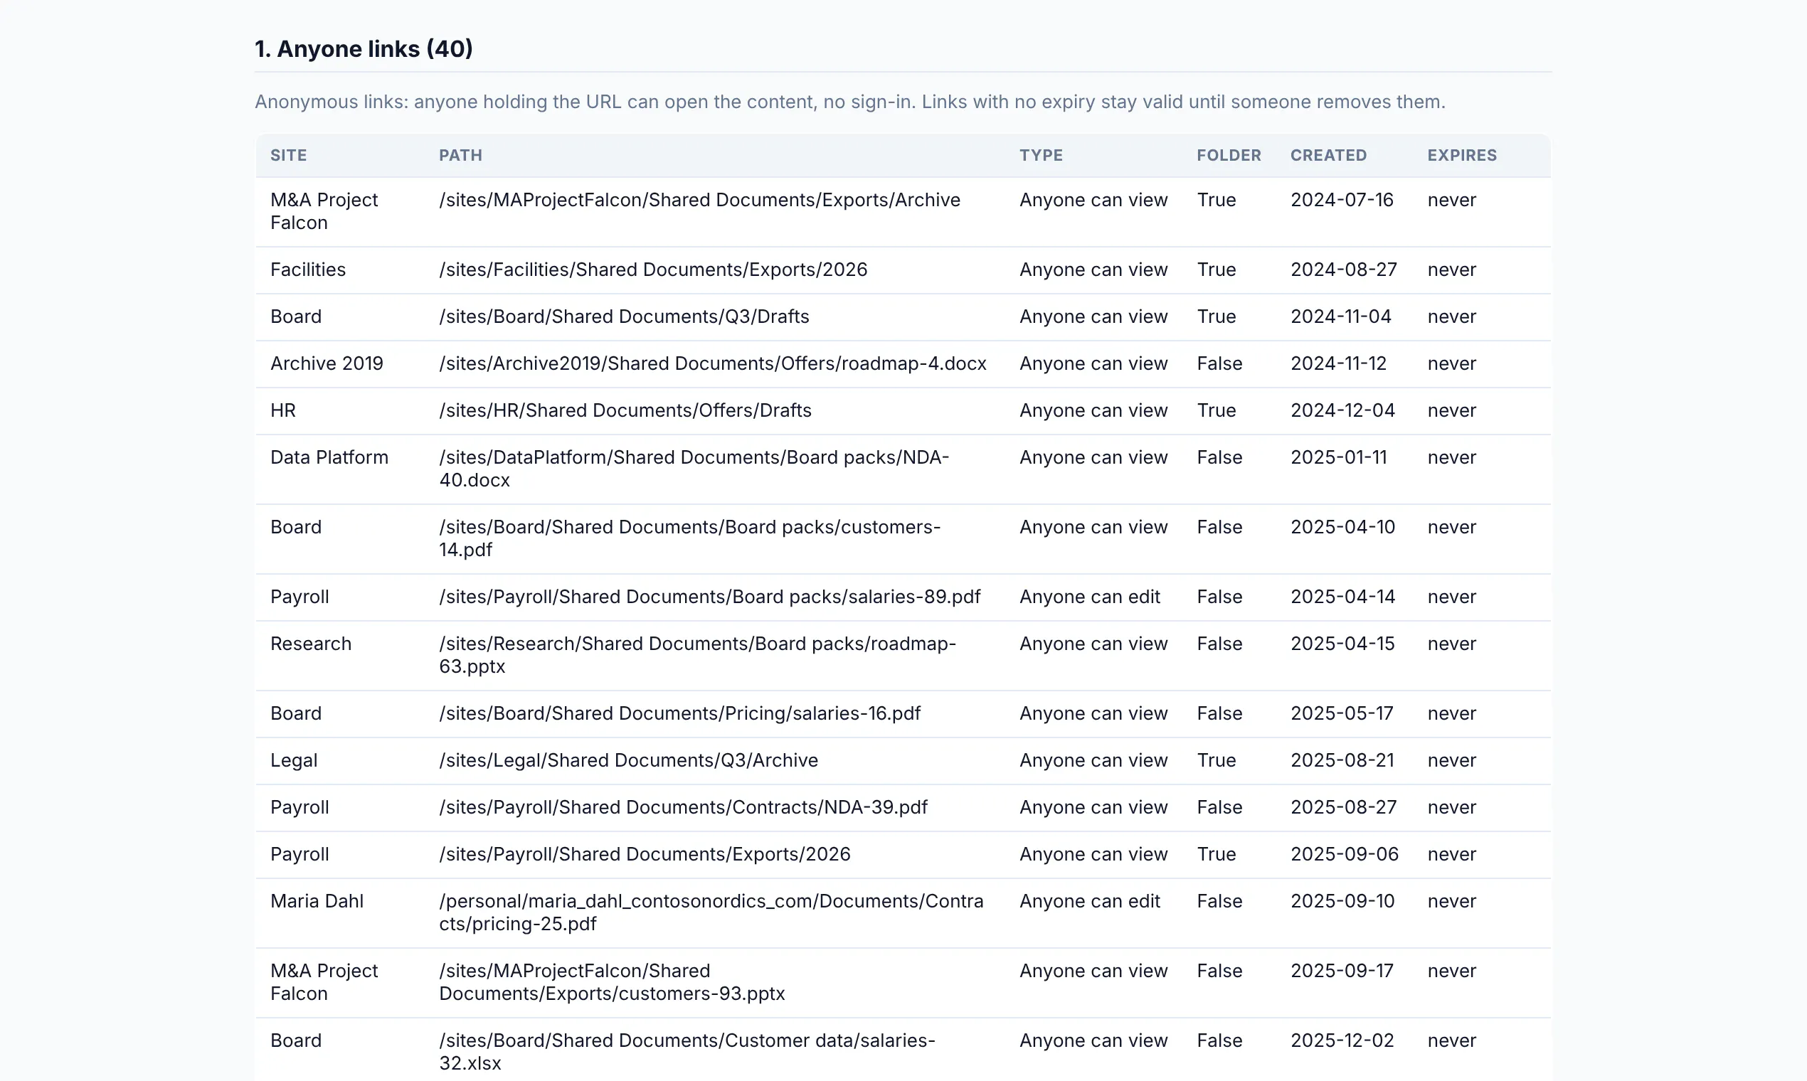Click the PATH column header
The width and height of the screenshot is (1807, 1081).
[x=460, y=155]
